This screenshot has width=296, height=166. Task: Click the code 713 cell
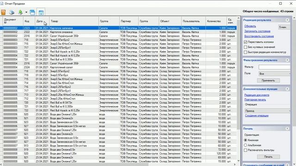coord(29,95)
